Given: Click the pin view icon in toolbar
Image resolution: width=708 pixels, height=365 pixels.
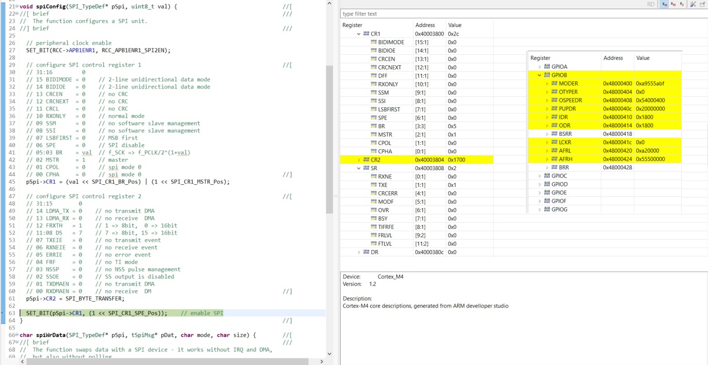Looking at the screenshot, I should click(x=702, y=4).
